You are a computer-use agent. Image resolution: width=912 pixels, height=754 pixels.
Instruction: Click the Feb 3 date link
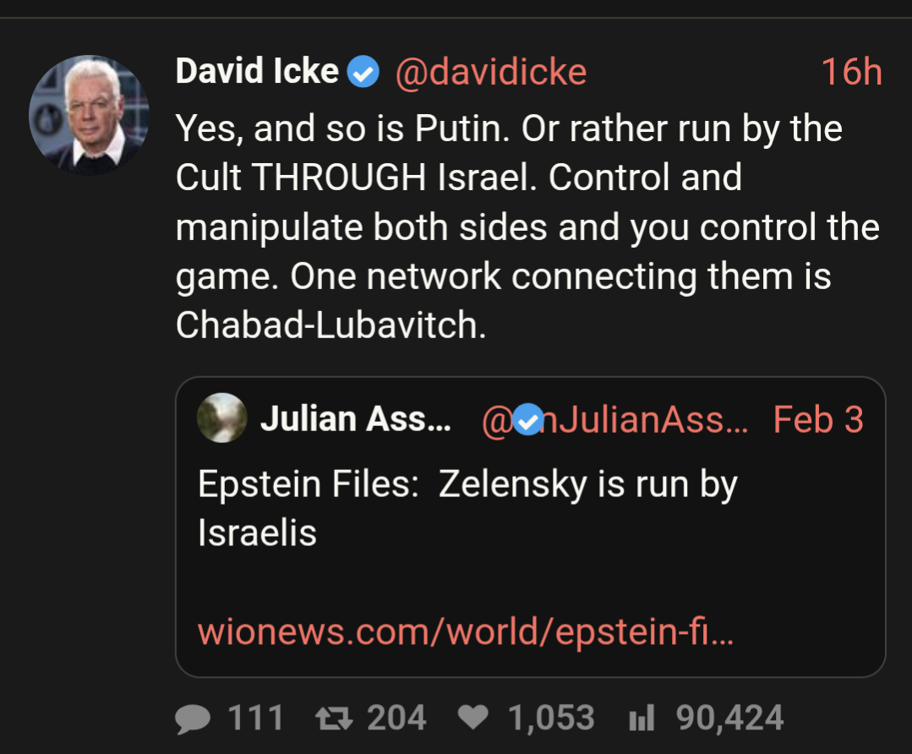click(x=818, y=419)
